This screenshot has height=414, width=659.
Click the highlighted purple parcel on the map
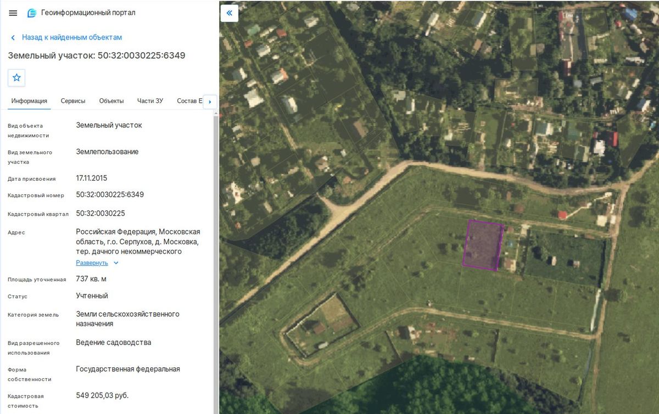coord(483,245)
